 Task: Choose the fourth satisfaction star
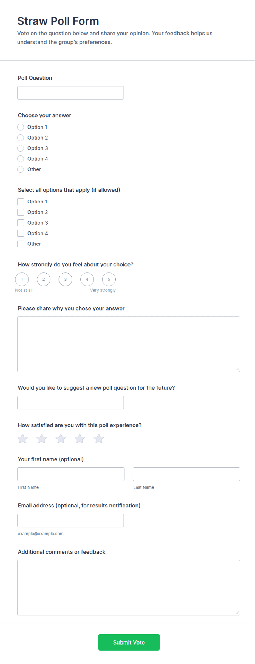pos(80,439)
